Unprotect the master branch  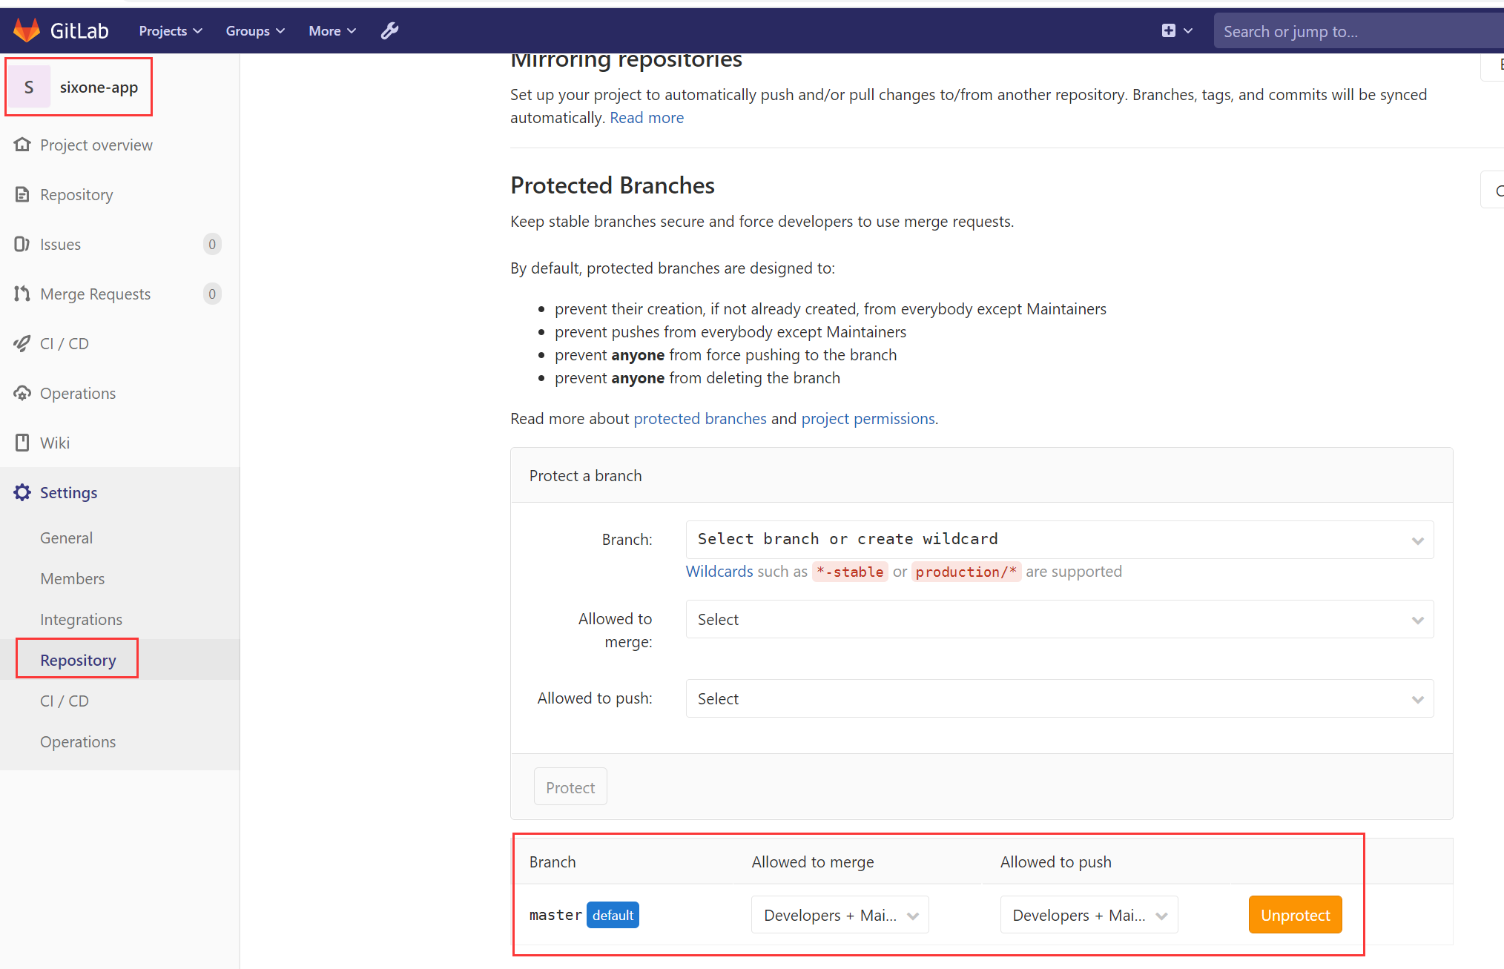pos(1295,914)
